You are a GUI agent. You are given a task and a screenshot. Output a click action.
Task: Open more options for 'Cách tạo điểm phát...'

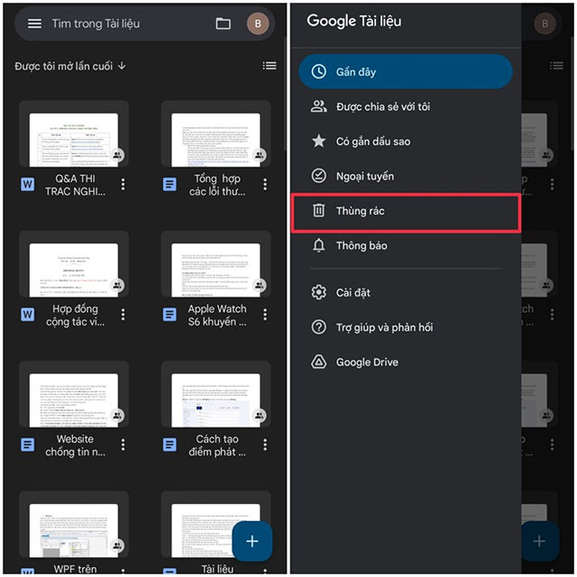tap(265, 444)
